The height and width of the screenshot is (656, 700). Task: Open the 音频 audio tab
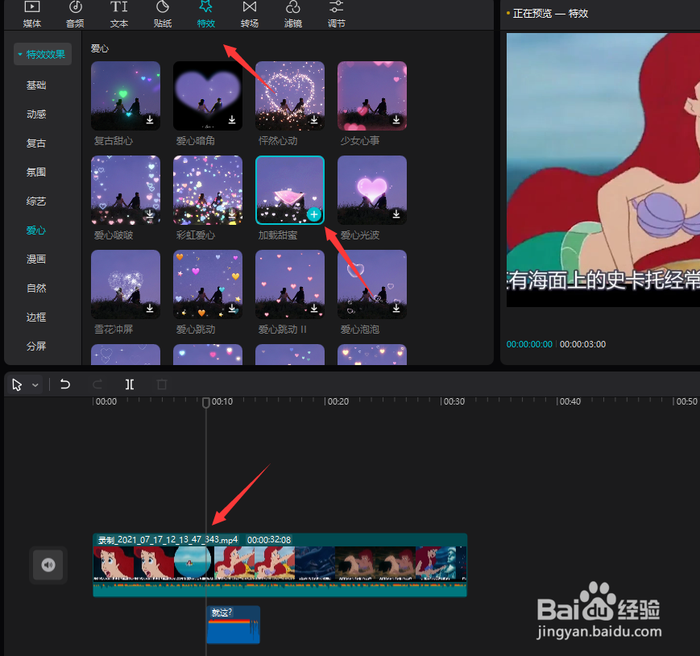(x=75, y=15)
